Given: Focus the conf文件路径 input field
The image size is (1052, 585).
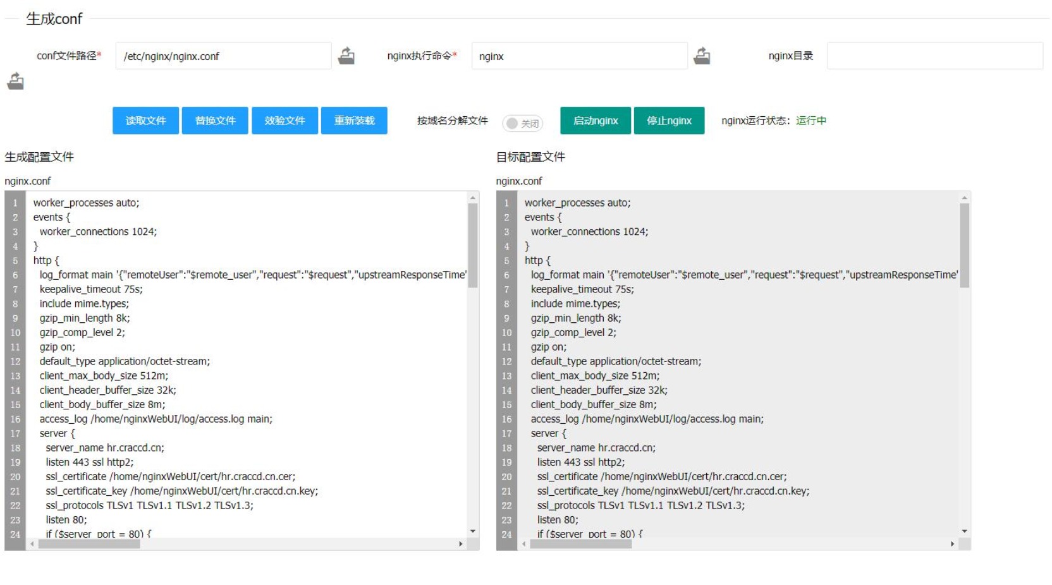Looking at the screenshot, I should tap(223, 56).
